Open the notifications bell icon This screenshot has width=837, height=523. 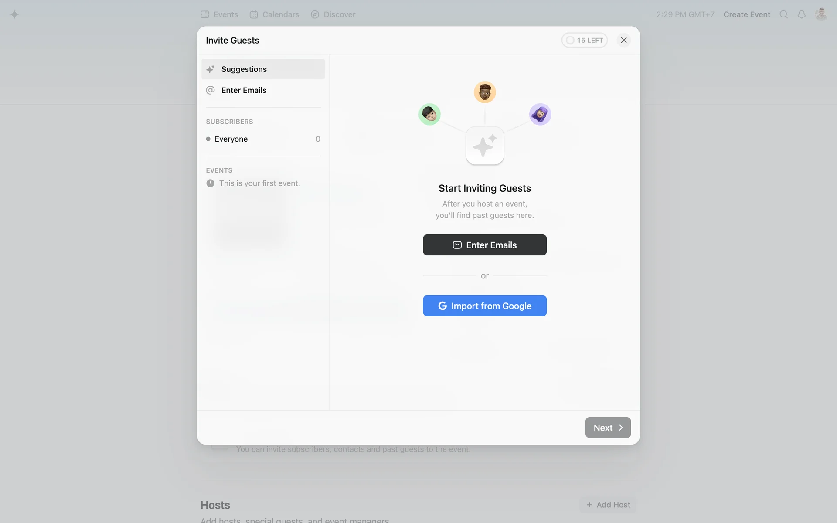[801, 14]
